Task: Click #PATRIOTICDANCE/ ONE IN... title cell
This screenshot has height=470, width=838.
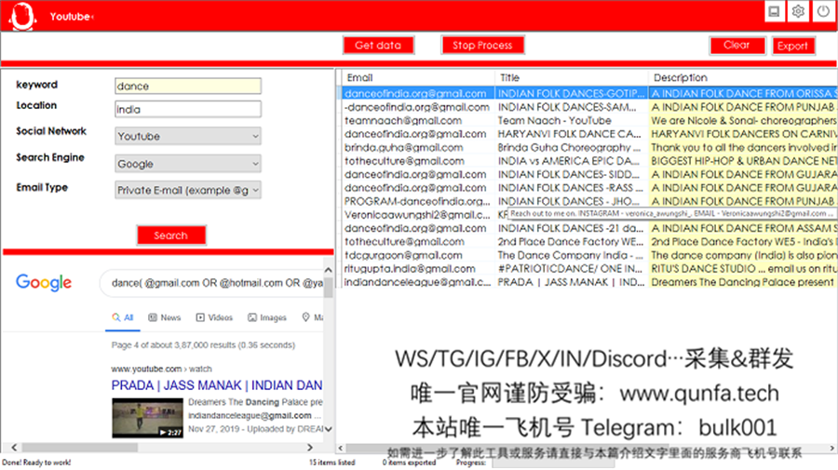Action: 572,269
